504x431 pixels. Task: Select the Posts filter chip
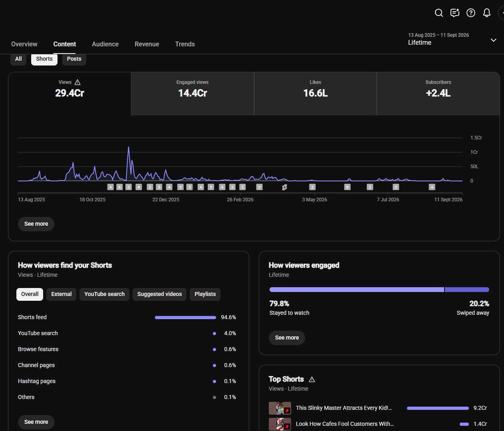coord(74,59)
